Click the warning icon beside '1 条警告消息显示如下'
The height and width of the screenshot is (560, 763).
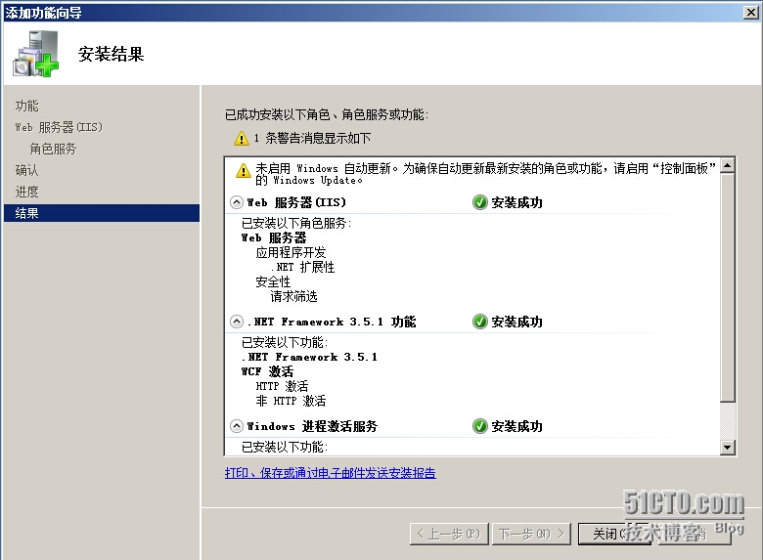242,139
